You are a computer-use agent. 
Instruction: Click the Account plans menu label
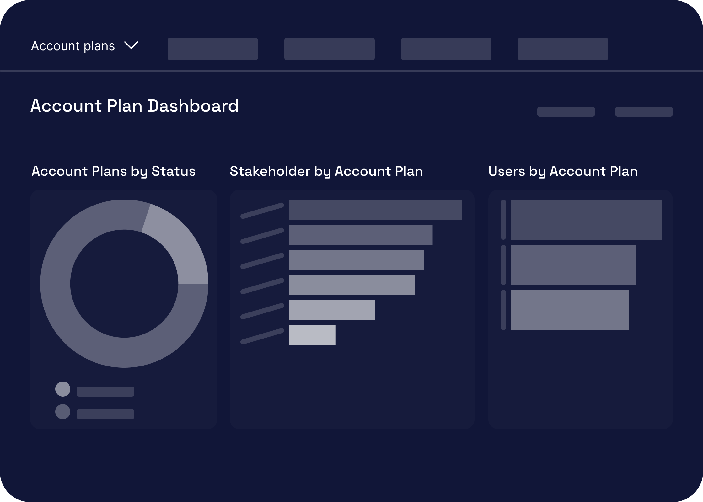pos(73,46)
